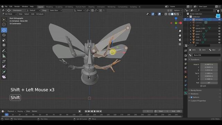Open the Armature menu in viewport header

(x=40, y=14)
